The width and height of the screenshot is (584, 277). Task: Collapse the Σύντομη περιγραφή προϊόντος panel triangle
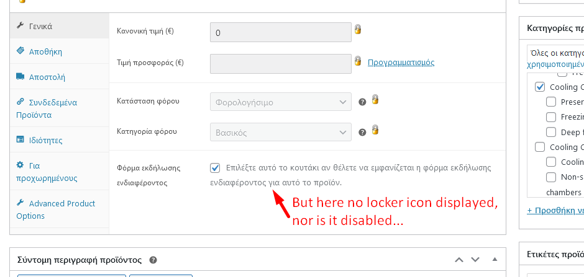tap(495, 260)
